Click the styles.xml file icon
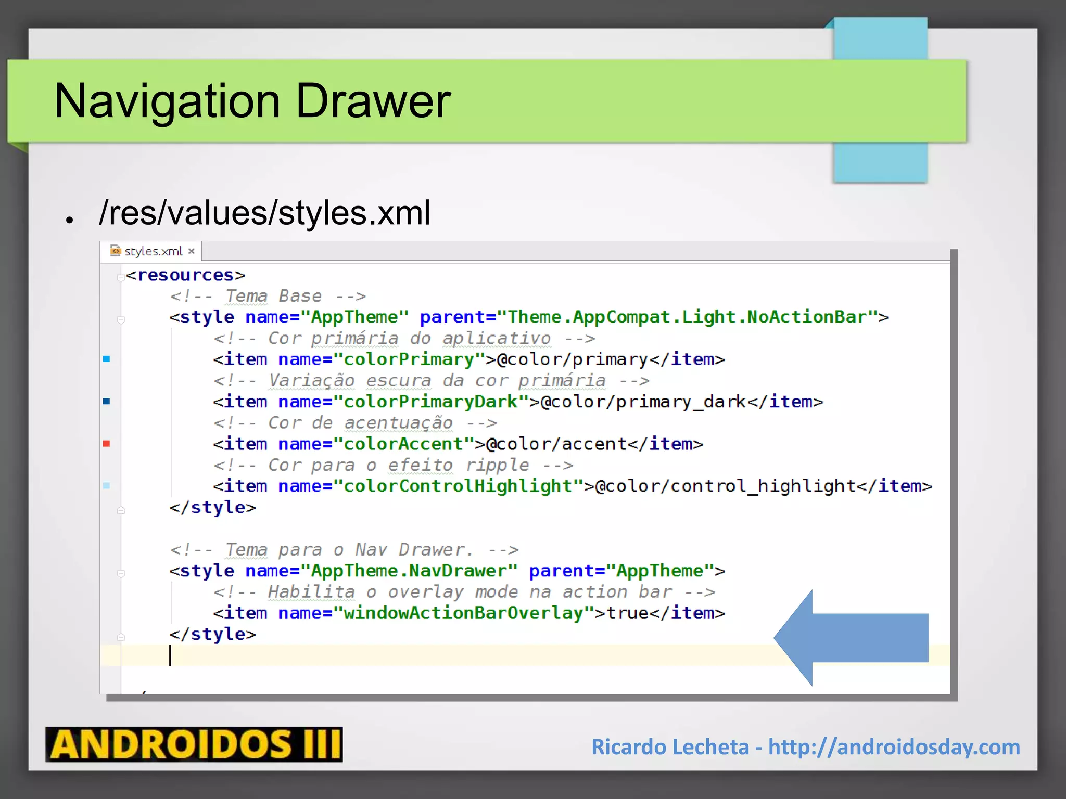Screen dimensions: 1066x799 click(x=116, y=251)
